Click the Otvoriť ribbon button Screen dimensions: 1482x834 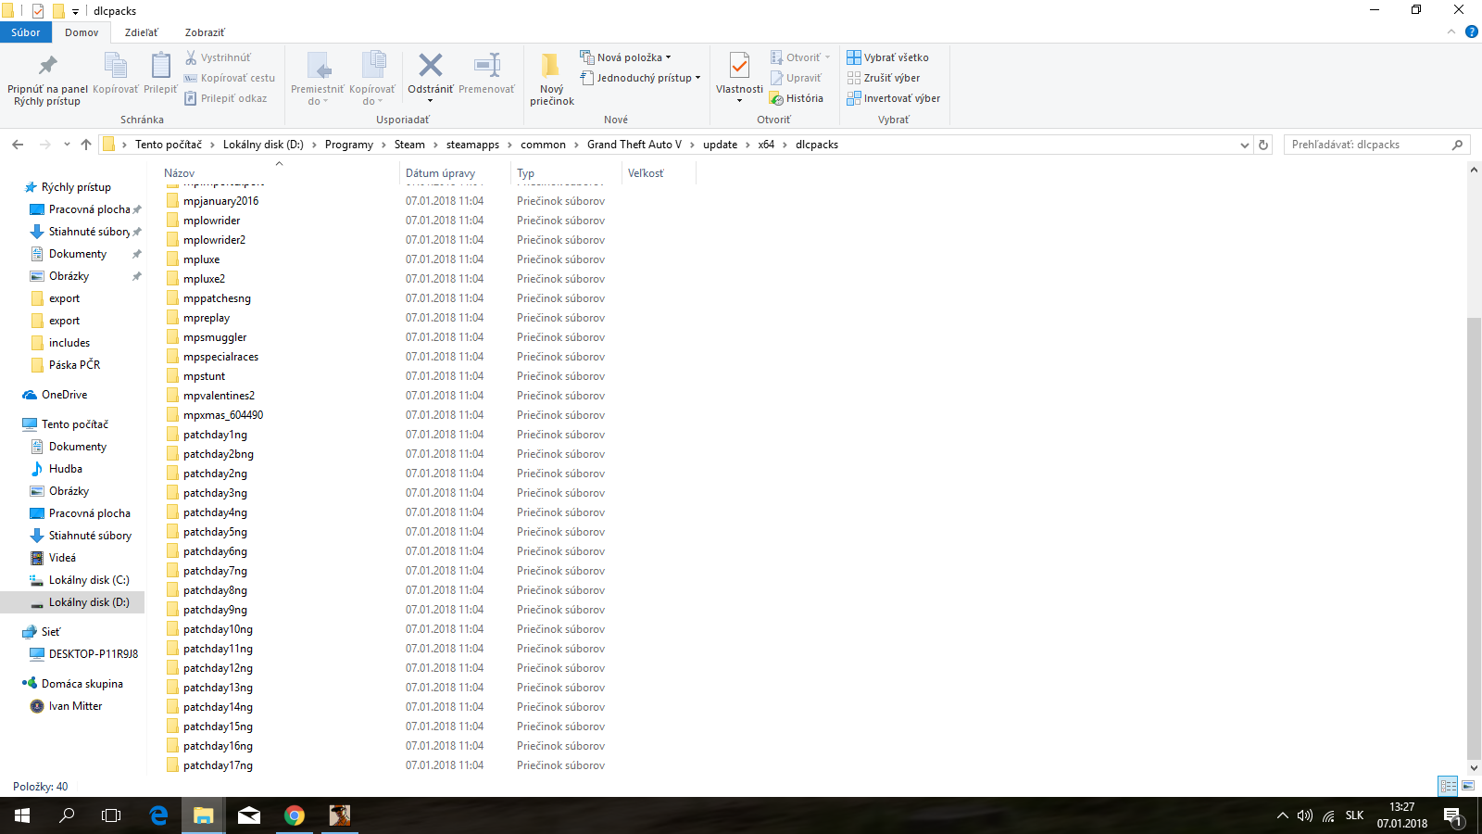[x=801, y=57]
